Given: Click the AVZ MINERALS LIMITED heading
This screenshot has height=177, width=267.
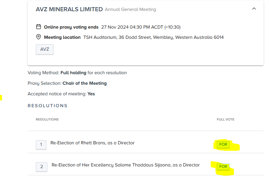Looking at the screenshot, I should pos(69,9).
